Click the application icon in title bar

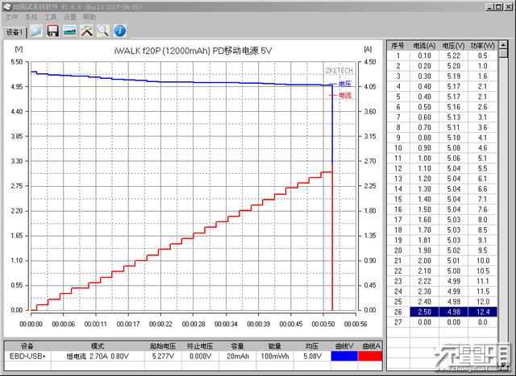(x=7, y=6)
